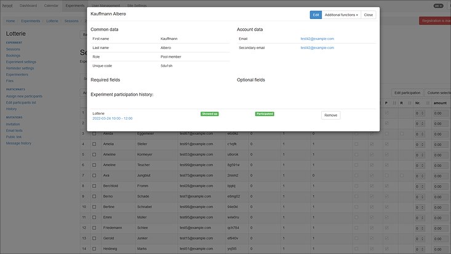Image resolution: width=451 pixels, height=254 pixels.
Task: Select the checkbox for Ameline Kormeyer
Action: pos(94,154)
